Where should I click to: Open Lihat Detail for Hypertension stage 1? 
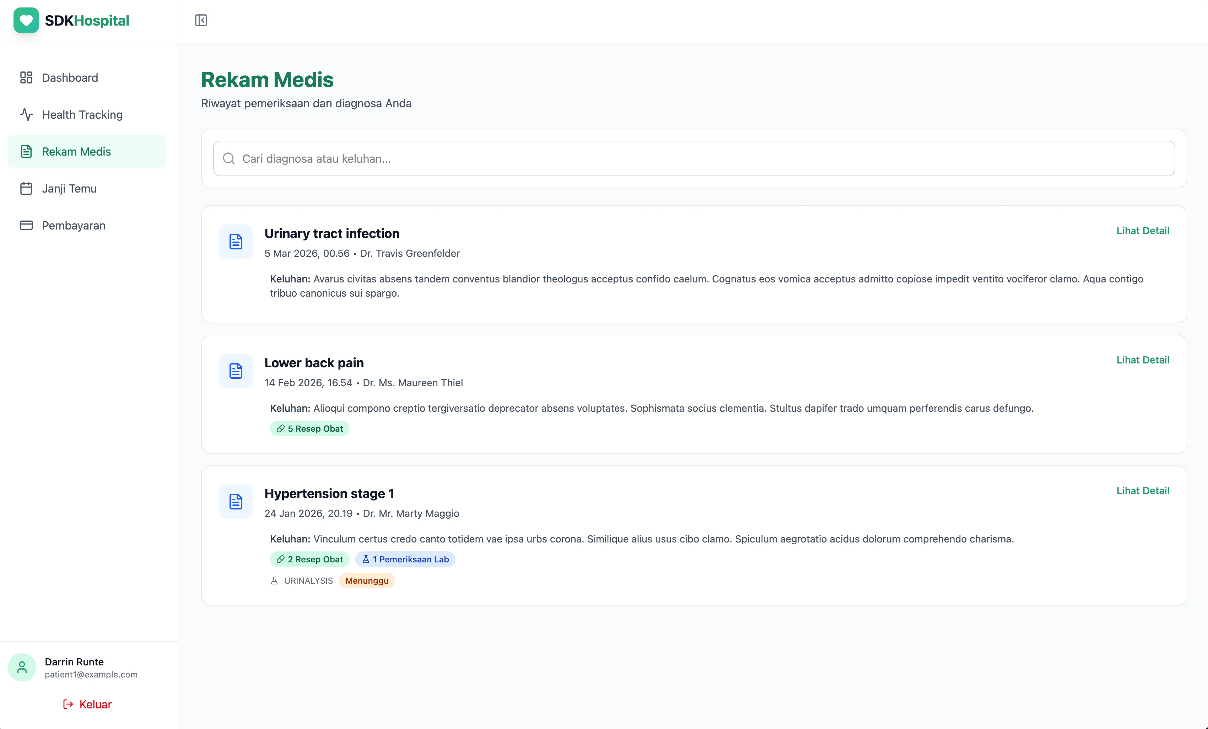(x=1142, y=491)
